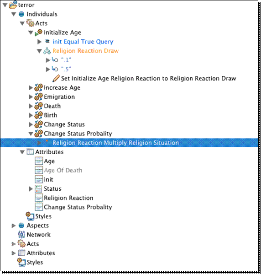Viewport: 261px width, 274px height.
Task: Collapse the Individuals Attributes group
Action: (x=22, y=152)
